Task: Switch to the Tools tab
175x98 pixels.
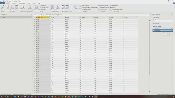Action: (34, 3)
